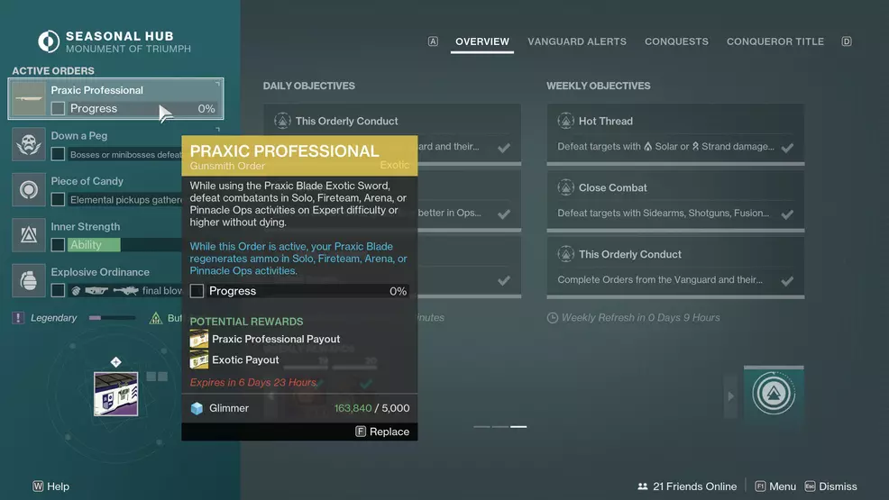Open the Conquests tab
The height and width of the screenshot is (500, 889).
(676, 41)
